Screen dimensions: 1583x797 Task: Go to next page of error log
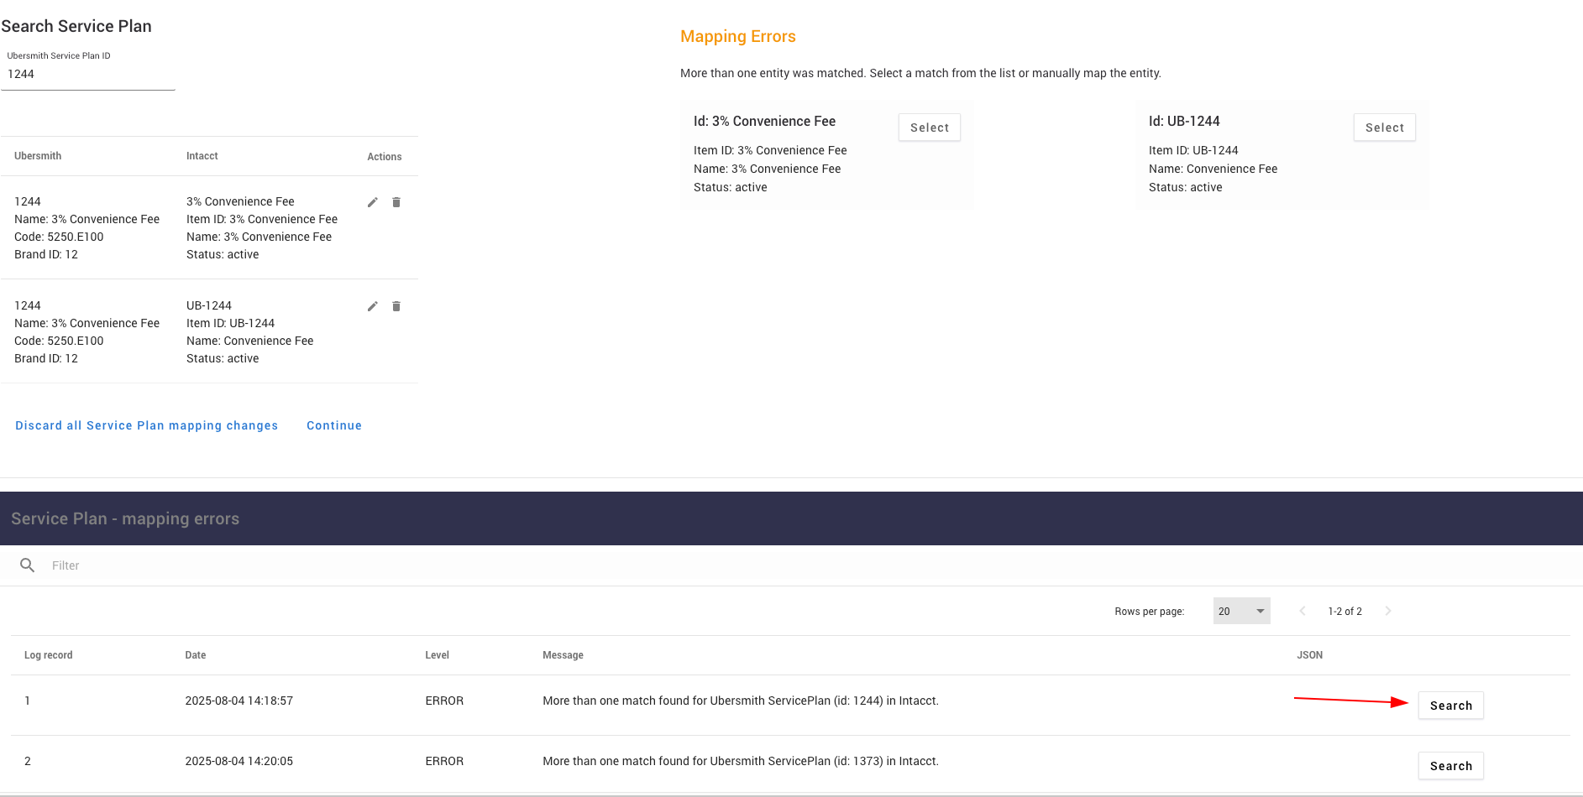tap(1388, 611)
